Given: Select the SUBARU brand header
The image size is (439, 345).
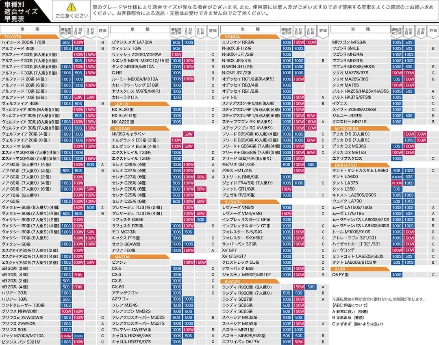Looking at the screenshot, I should pyautogui.click(x=233, y=202).
